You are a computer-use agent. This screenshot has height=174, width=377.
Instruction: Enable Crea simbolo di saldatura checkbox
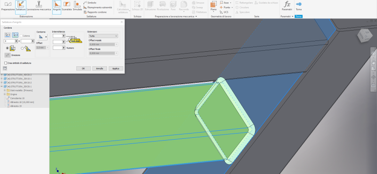click(x=6, y=63)
